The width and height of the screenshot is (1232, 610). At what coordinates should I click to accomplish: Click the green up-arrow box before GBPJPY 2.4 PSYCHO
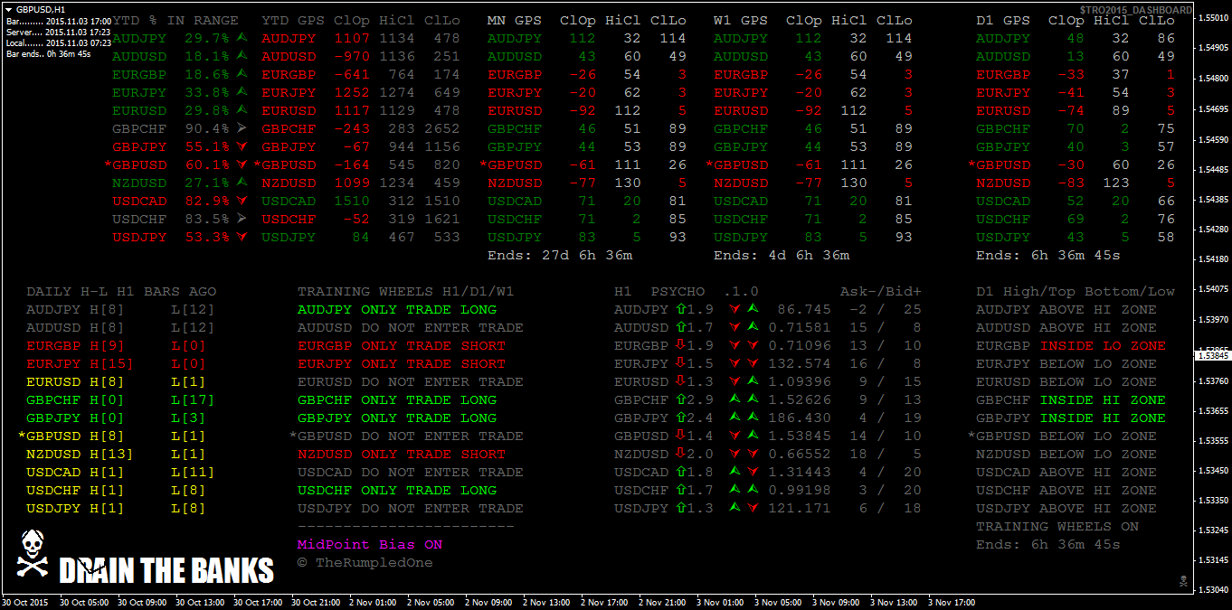(680, 418)
